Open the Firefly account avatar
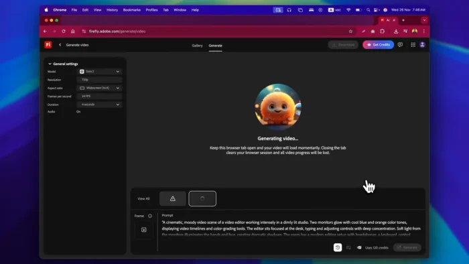The width and height of the screenshot is (469, 264). [422, 45]
